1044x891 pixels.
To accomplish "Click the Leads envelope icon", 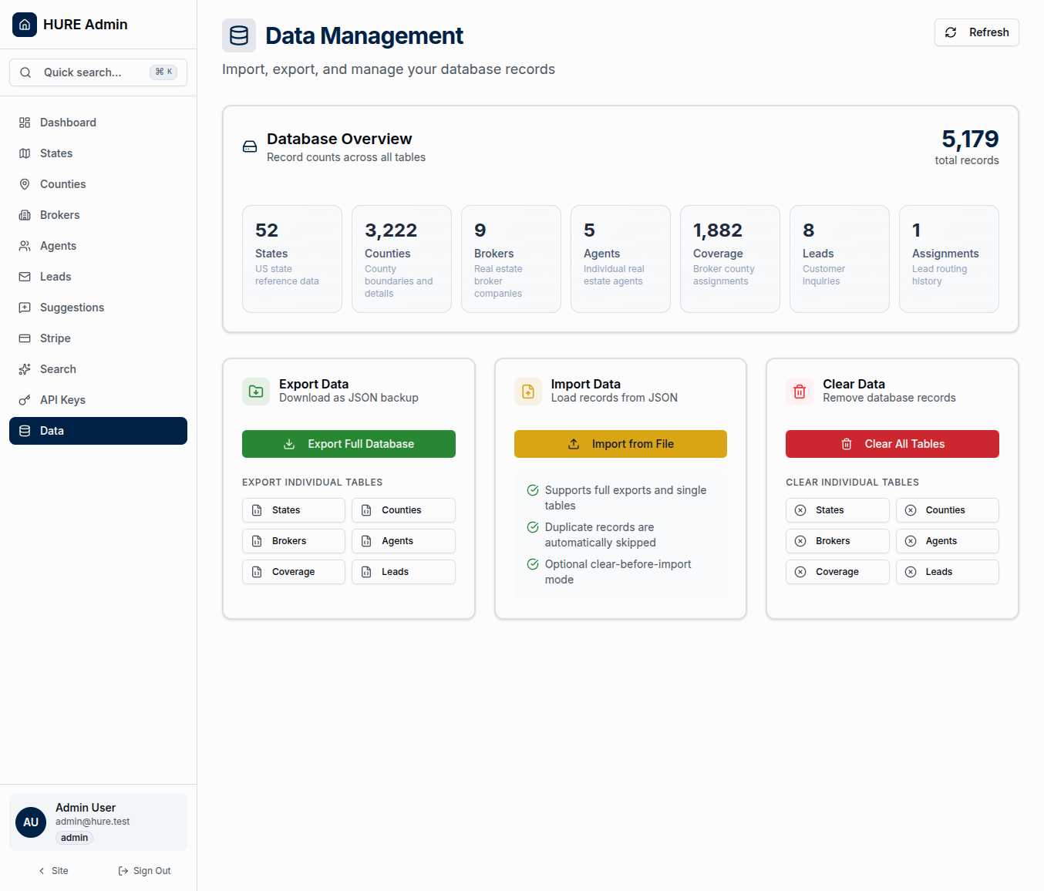I will [x=23, y=276].
